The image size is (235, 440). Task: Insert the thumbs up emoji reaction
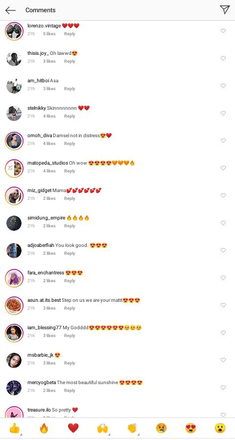pos(14,428)
